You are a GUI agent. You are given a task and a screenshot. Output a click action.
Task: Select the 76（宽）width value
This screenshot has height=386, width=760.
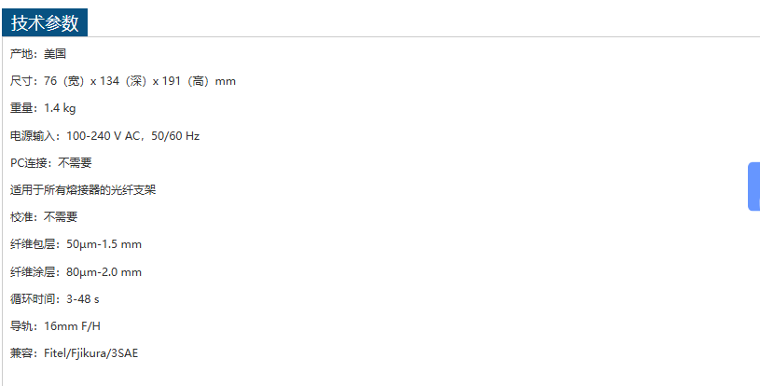pyautogui.click(x=64, y=81)
